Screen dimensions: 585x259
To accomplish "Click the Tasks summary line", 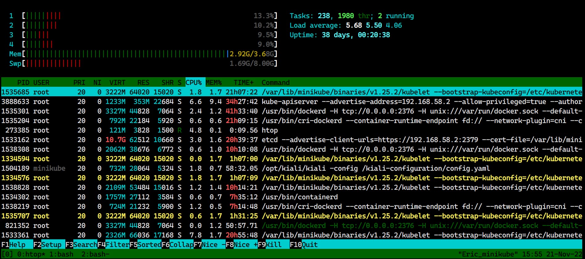I will click(x=352, y=16).
